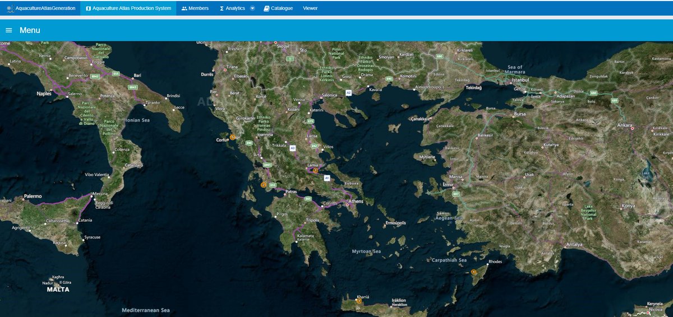Click the Ankara map label

pos(624,125)
